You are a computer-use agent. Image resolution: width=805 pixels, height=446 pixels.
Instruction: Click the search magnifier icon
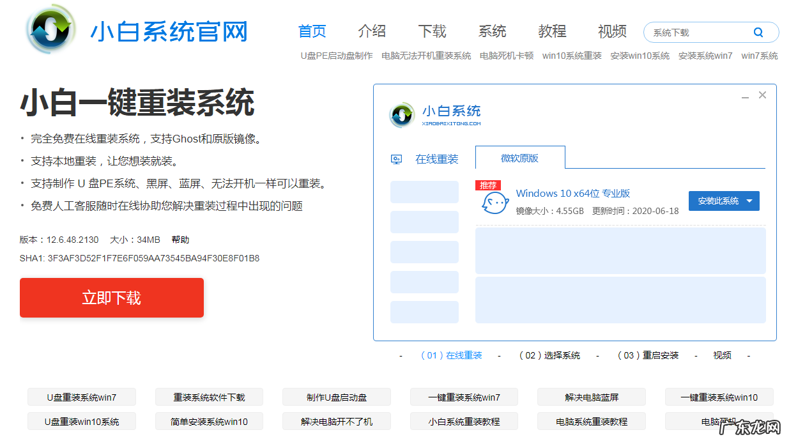758,32
